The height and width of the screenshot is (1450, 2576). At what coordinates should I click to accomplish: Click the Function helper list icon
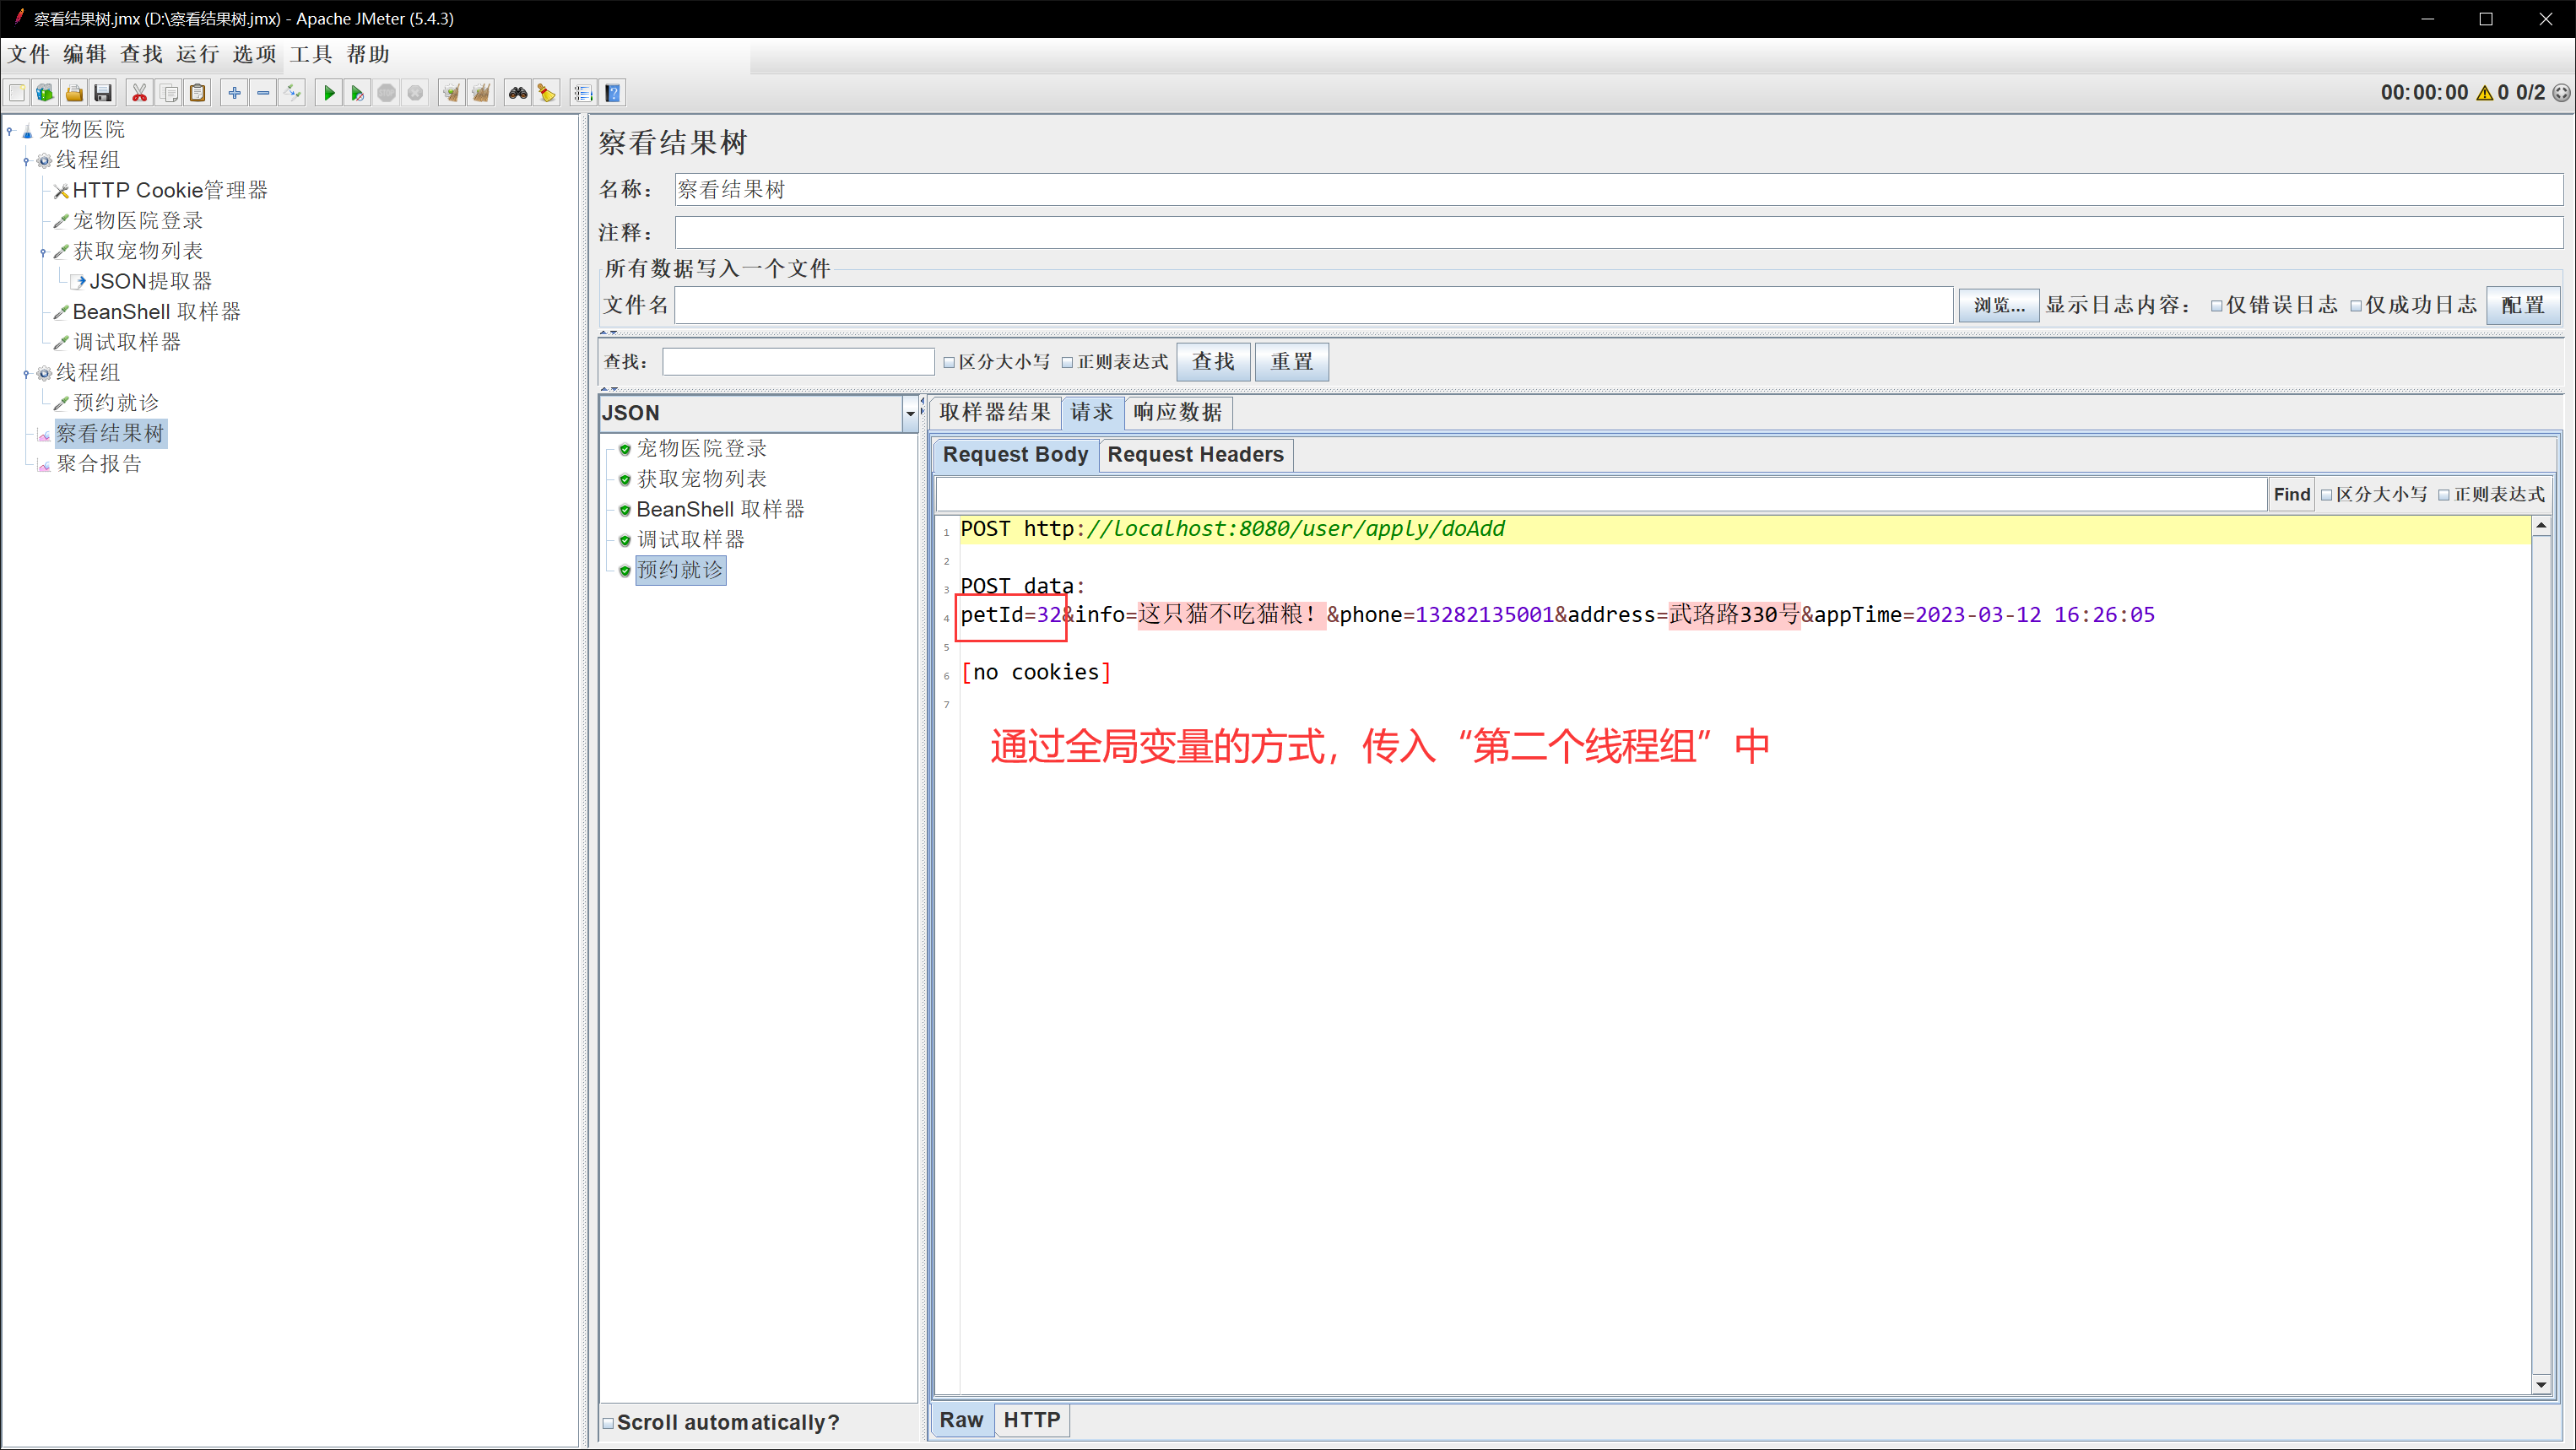[x=583, y=93]
